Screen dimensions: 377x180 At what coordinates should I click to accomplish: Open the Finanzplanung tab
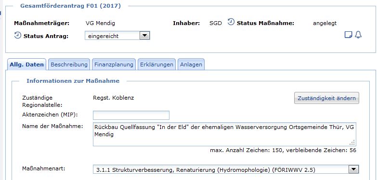coord(114,64)
